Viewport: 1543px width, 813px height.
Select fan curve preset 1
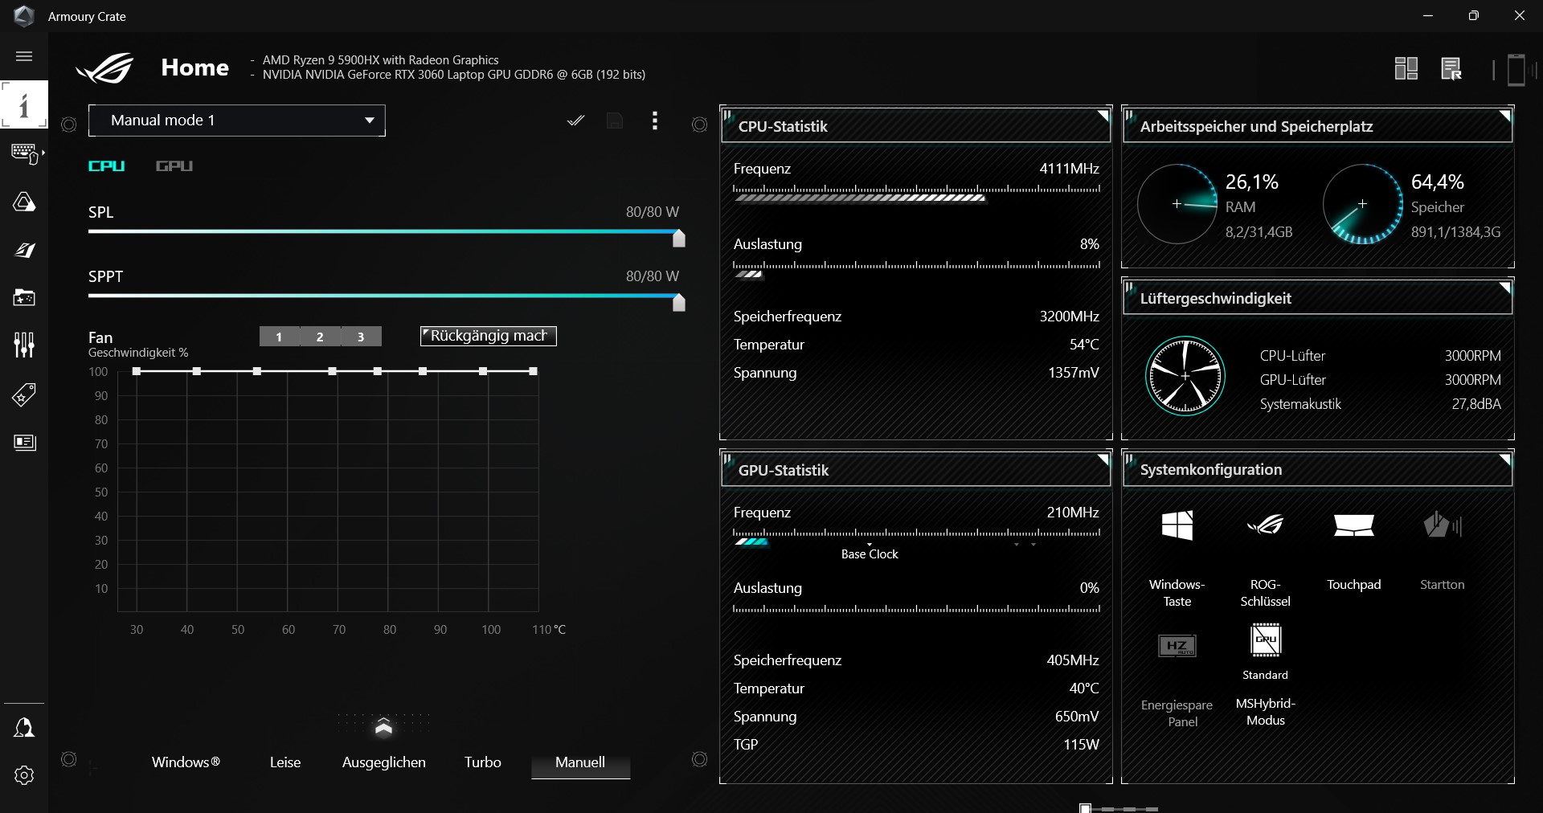click(279, 337)
